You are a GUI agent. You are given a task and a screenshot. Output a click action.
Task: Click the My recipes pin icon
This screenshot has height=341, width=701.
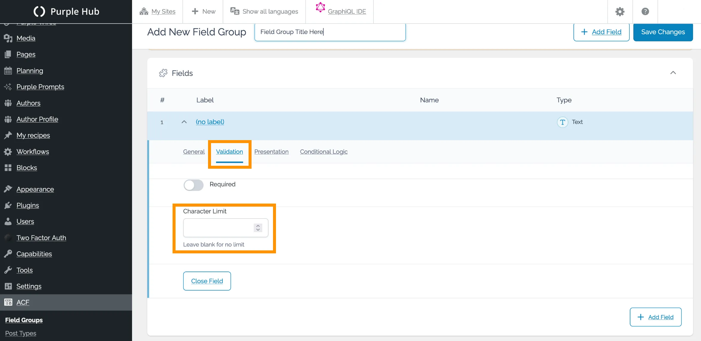click(x=8, y=135)
